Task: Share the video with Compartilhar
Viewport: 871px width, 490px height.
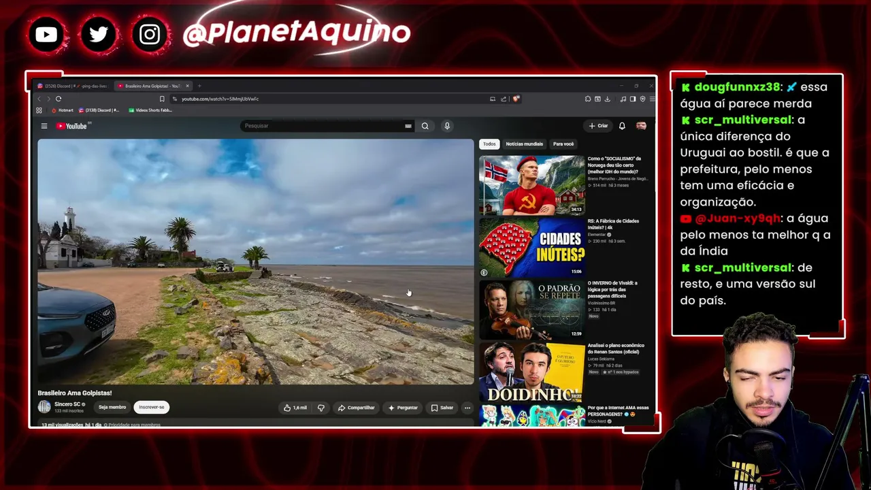Action: point(356,408)
